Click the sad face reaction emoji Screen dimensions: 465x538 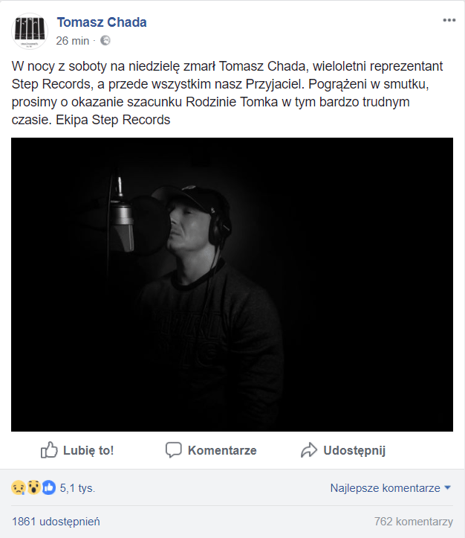(19, 488)
